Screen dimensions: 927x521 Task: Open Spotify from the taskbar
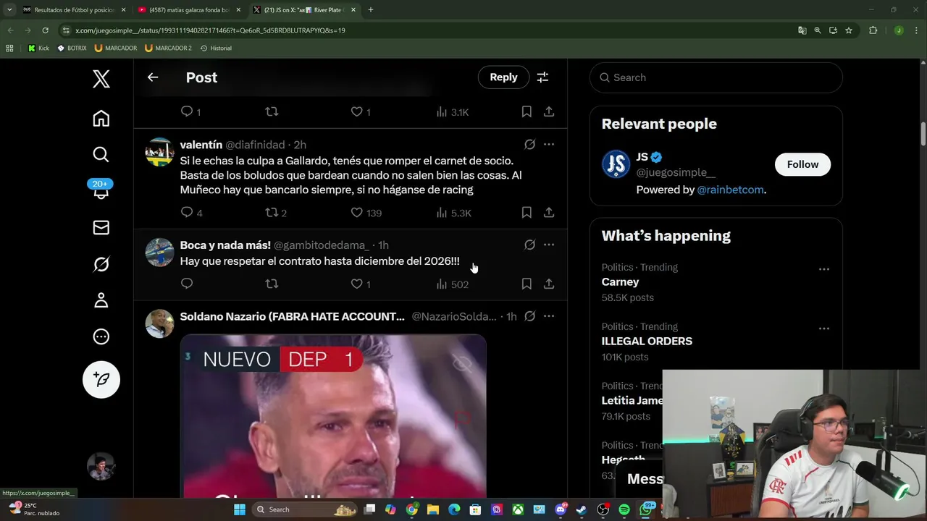(x=624, y=509)
